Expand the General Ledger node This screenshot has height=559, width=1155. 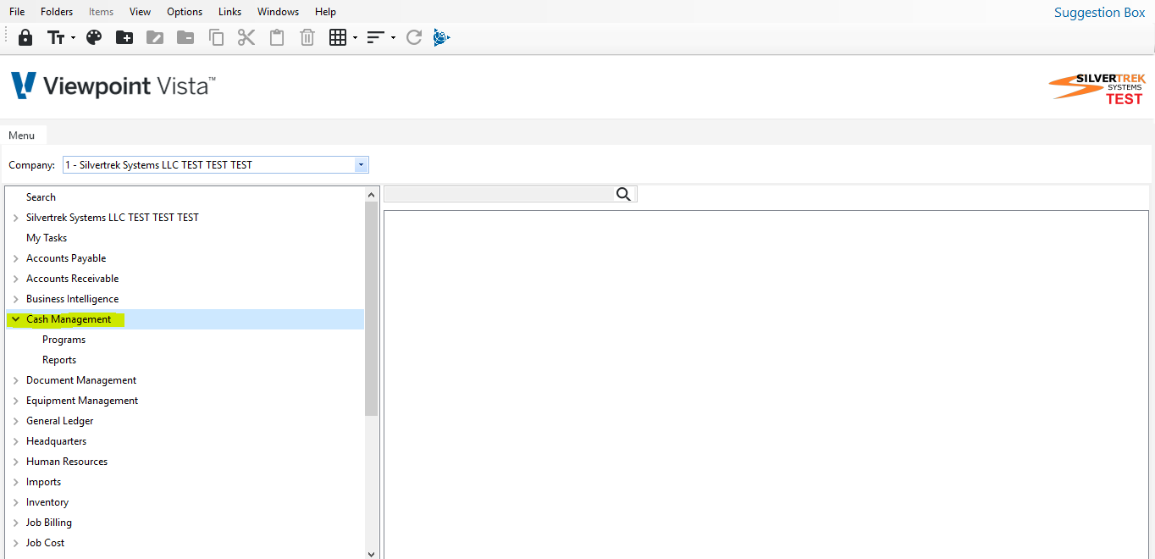point(15,421)
